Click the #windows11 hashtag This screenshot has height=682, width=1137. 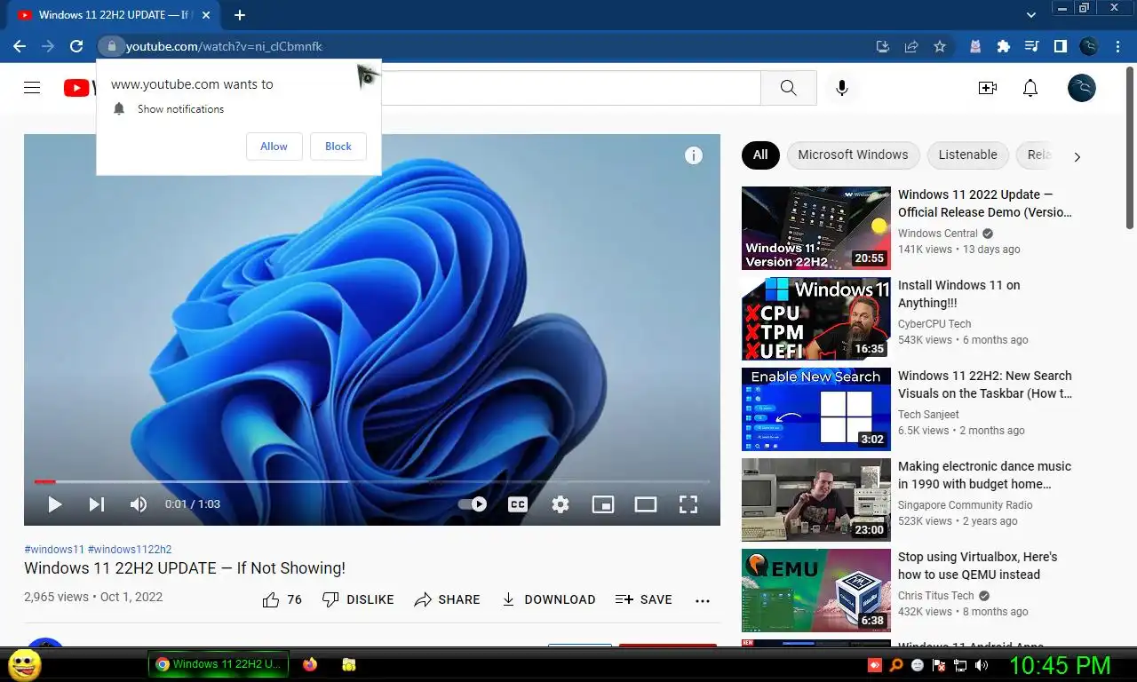[54, 550]
